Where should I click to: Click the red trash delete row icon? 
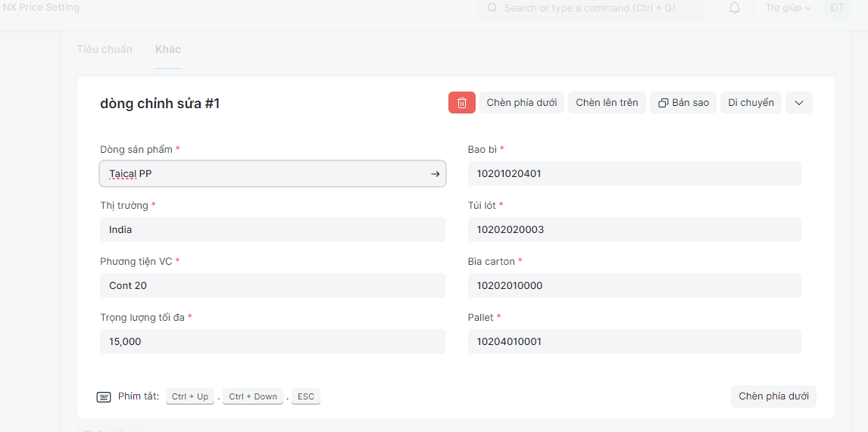(461, 103)
